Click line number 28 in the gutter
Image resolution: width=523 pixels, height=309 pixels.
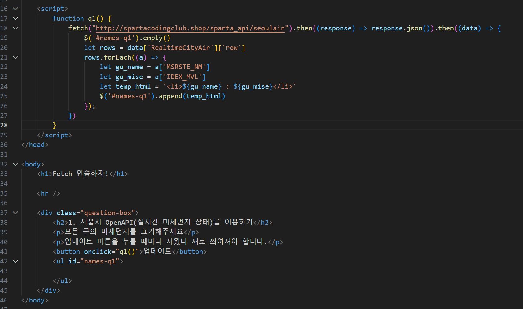(x=4, y=125)
